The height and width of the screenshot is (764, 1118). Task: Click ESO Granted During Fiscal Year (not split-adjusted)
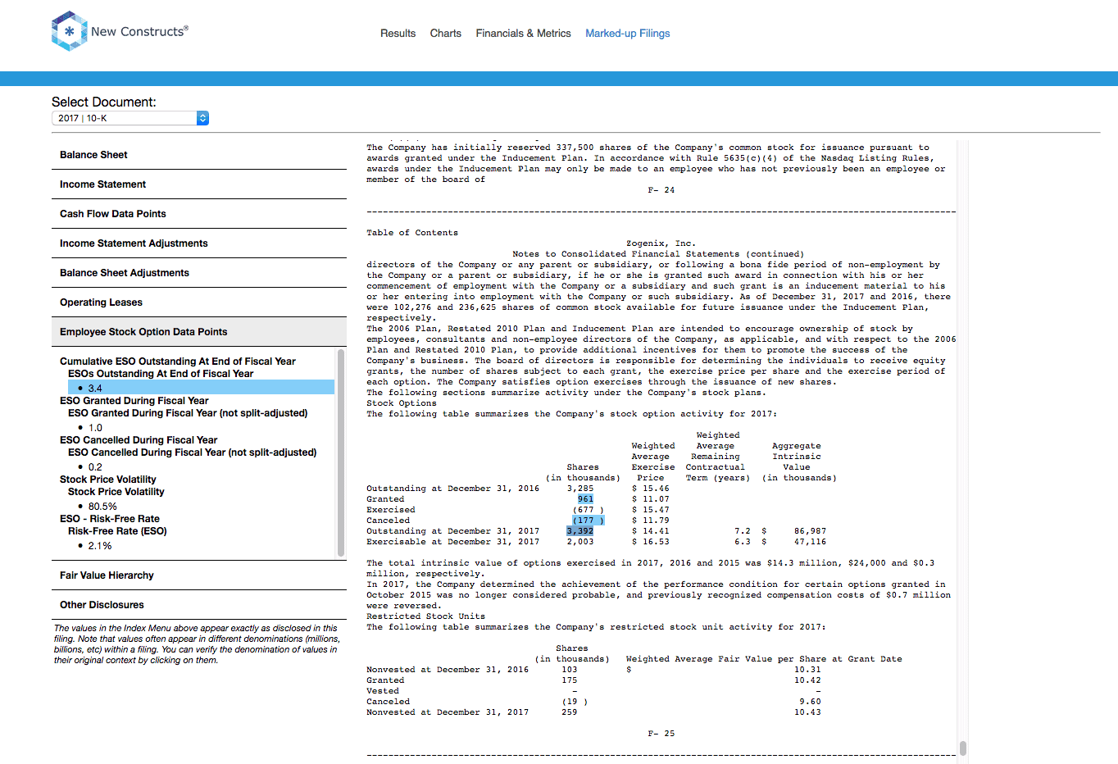(x=188, y=413)
